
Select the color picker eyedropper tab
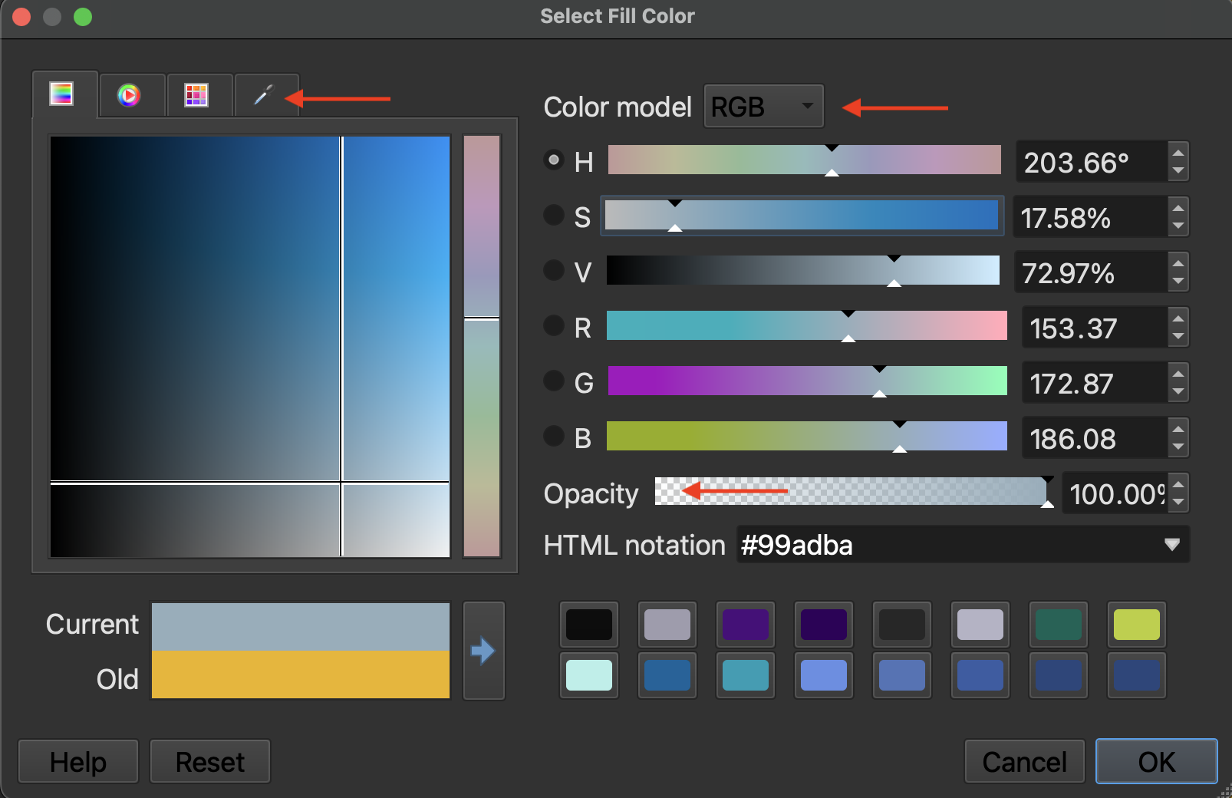pos(263,95)
